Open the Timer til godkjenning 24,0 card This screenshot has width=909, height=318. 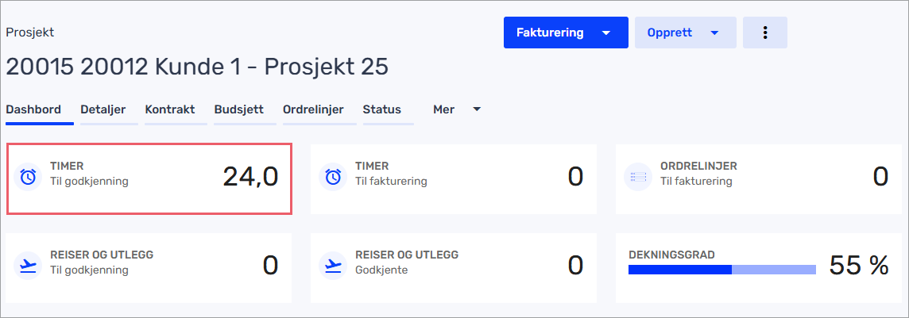click(x=149, y=179)
